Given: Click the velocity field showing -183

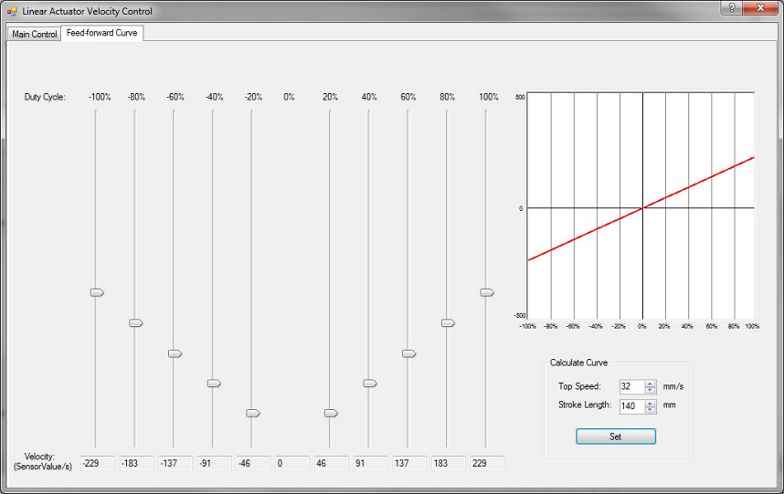Looking at the screenshot, I should coord(136,463).
